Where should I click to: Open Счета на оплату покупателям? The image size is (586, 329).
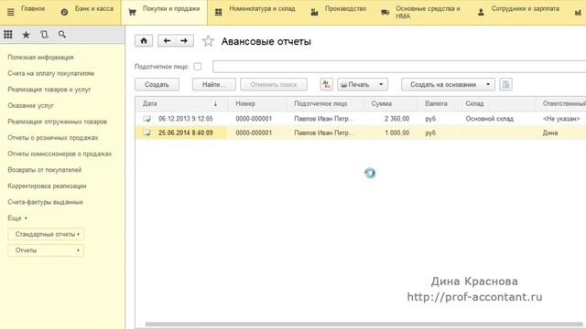coord(51,73)
